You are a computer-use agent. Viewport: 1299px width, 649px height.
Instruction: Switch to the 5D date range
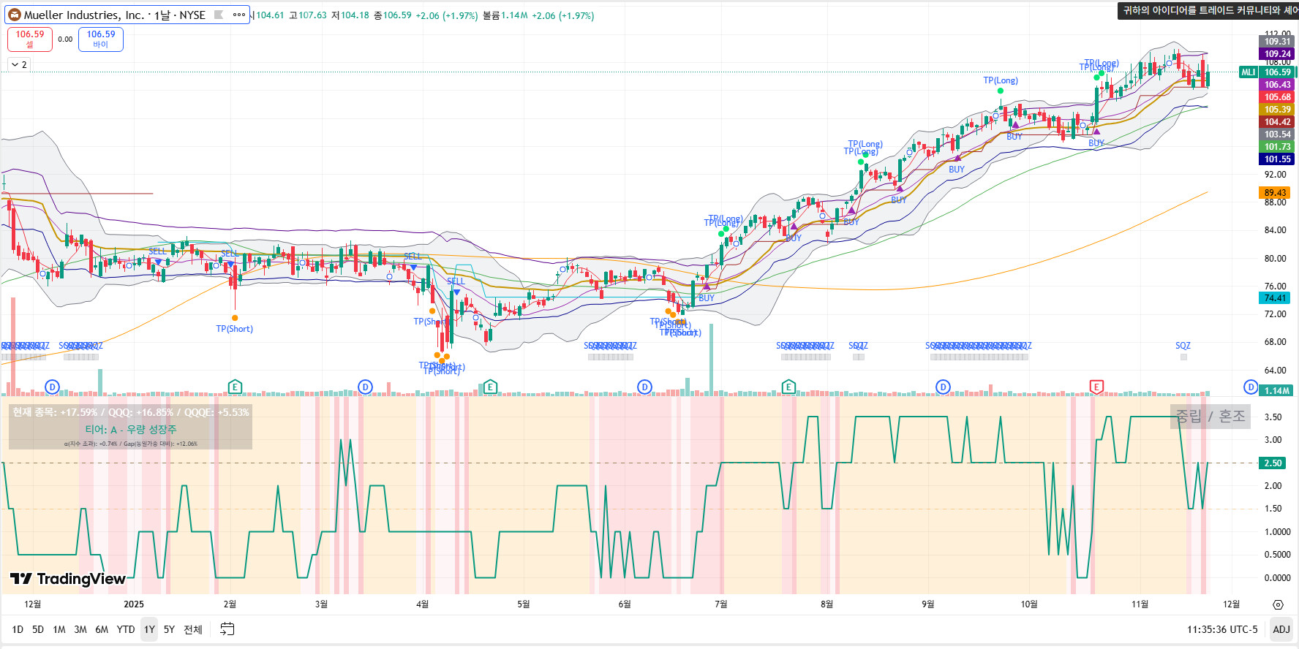coord(38,629)
